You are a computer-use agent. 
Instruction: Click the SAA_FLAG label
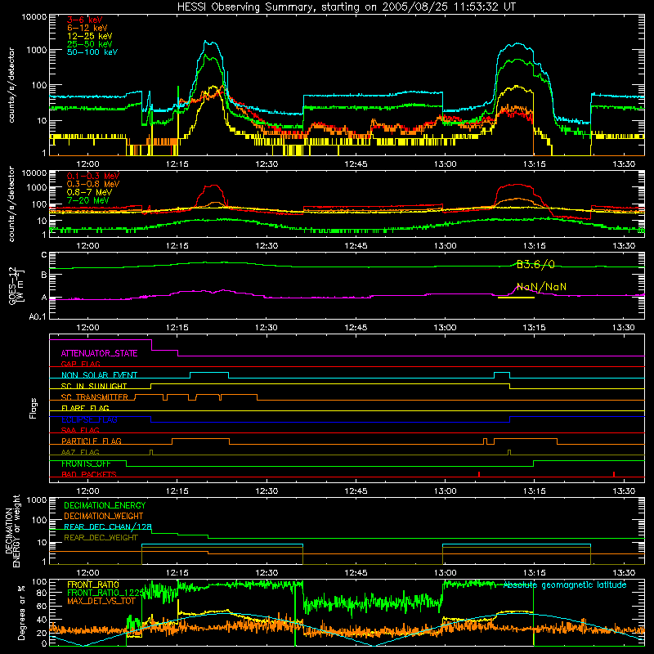coord(80,430)
